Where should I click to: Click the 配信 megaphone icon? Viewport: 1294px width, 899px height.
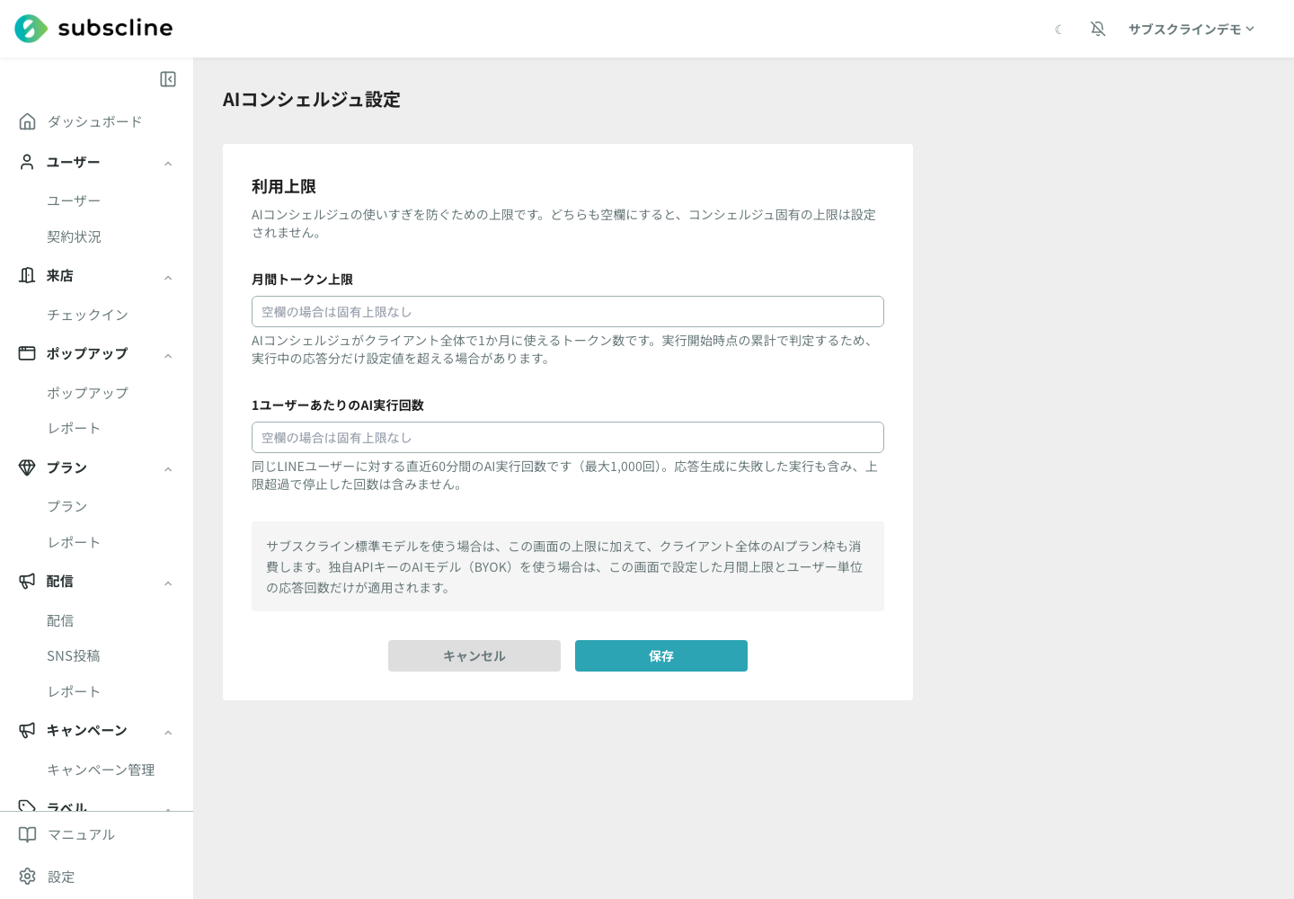pos(27,581)
